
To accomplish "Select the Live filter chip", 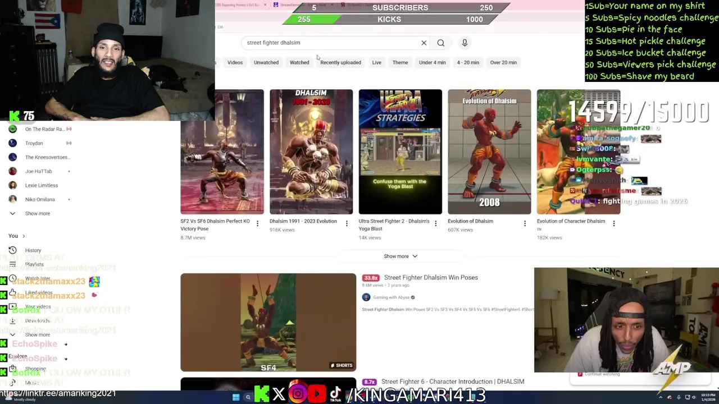I will pos(377,62).
